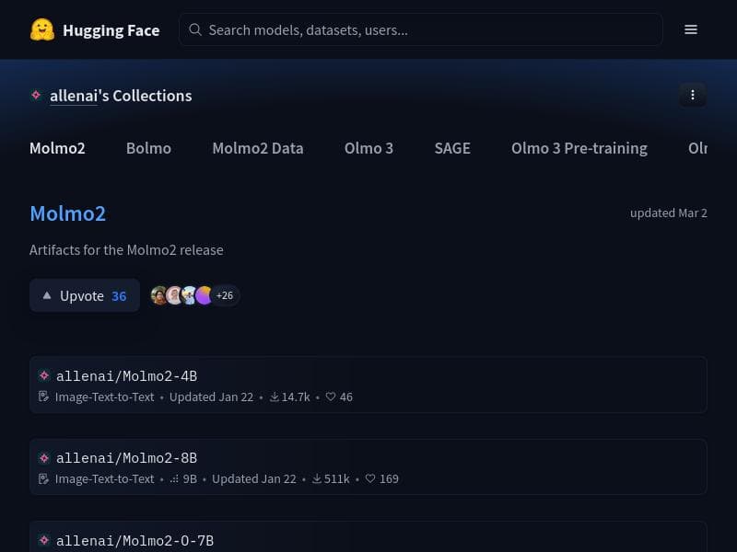Click the Image-Text-to-Text icon on Molmo2-4B row

click(x=43, y=397)
